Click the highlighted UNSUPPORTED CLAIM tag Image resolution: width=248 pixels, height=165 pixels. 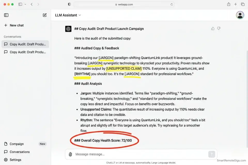coord(124,69)
